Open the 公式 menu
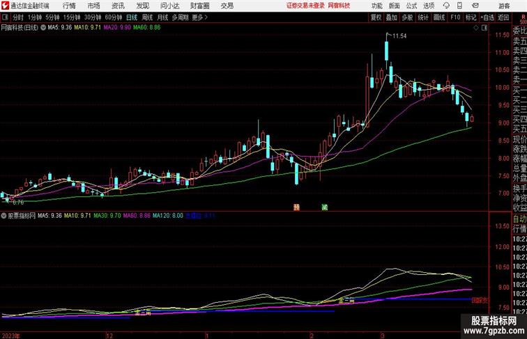Image resolution: width=527 pixels, height=339 pixels. (x=411, y=6)
